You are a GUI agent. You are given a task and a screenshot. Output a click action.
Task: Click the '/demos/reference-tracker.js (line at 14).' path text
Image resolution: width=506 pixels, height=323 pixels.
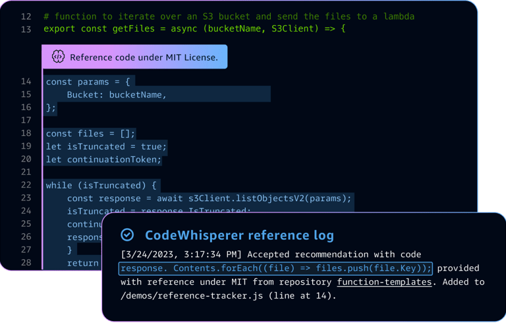[x=228, y=296]
